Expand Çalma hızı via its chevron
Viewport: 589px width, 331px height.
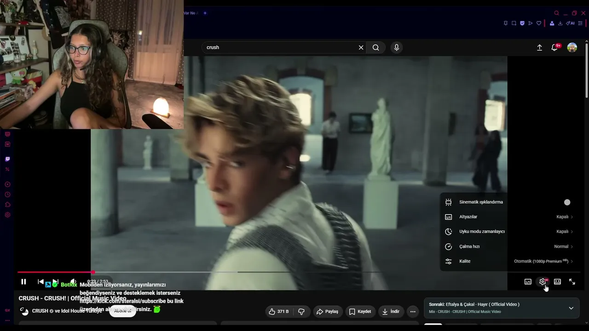coord(572,246)
